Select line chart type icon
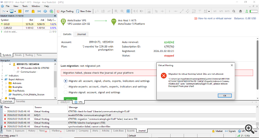Image resolution: width=259 pixels, height=138 pixels. click(109, 11)
